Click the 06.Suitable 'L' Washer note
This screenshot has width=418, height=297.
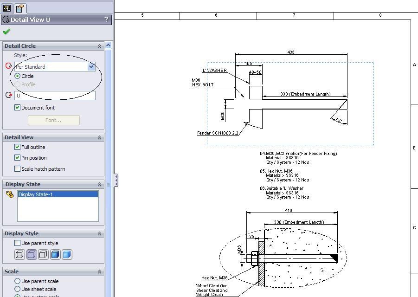(284, 193)
